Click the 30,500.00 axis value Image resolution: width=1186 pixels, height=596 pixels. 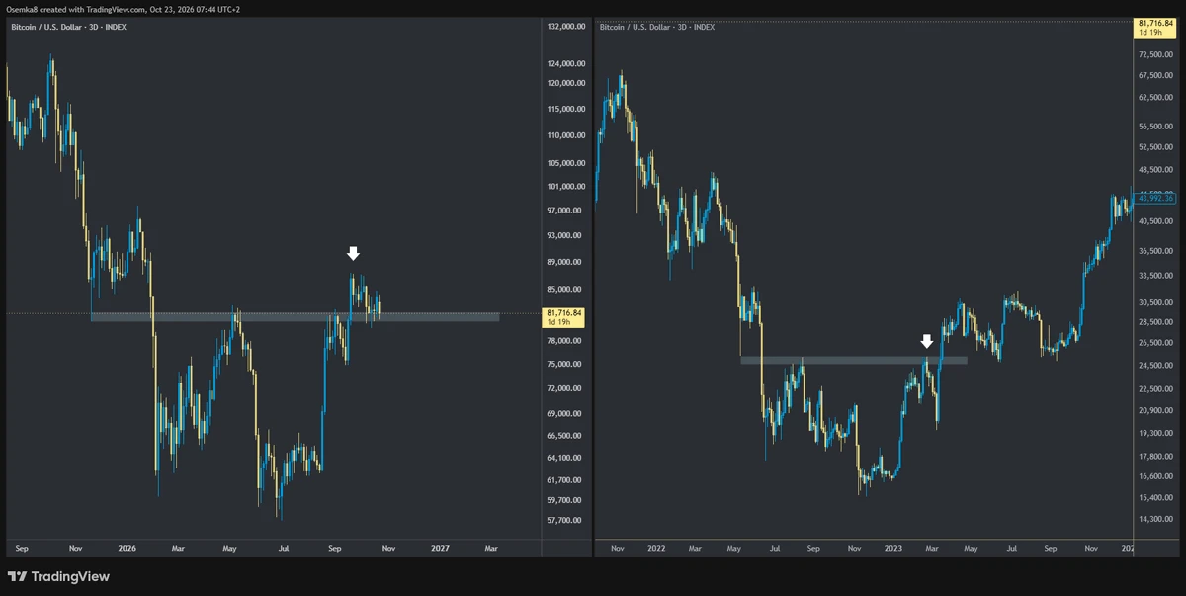coord(1155,303)
